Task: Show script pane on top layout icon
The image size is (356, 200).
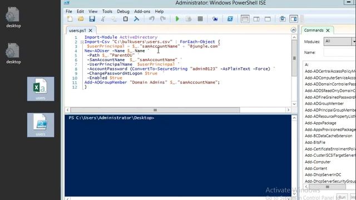Action: 245,19
